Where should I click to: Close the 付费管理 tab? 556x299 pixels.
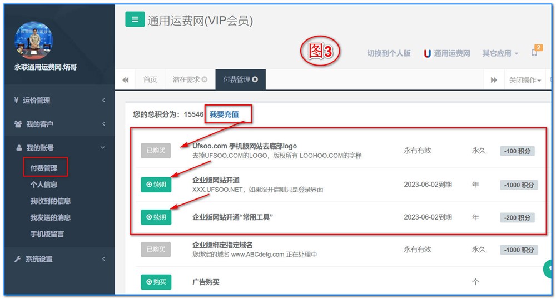(255, 79)
